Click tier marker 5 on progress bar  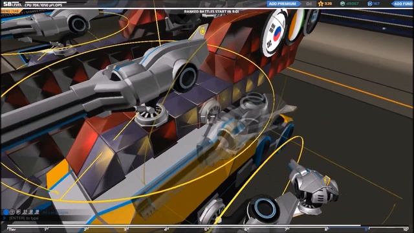point(206,228)
